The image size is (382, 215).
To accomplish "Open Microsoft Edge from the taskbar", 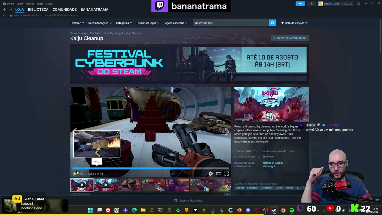I will click(134, 210).
